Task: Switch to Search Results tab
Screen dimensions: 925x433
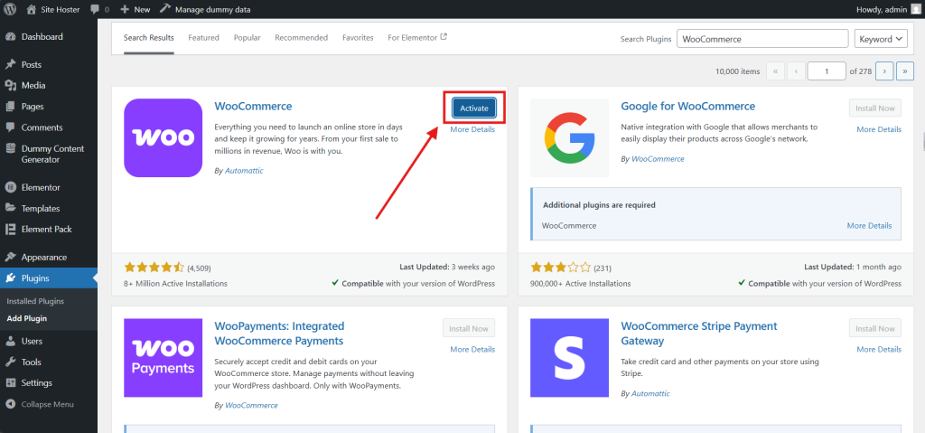Action: (x=149, y=38)
